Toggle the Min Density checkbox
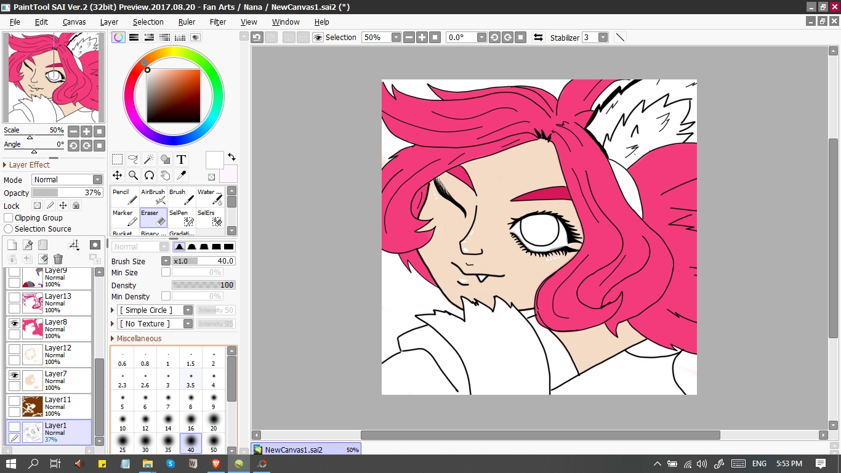Screen dimensions: 841x473 click(166, 296)
